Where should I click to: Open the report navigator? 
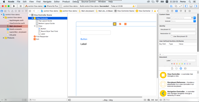[x=26, y=11]
